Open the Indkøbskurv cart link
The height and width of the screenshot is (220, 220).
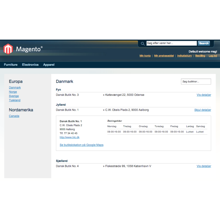[184, 56]
